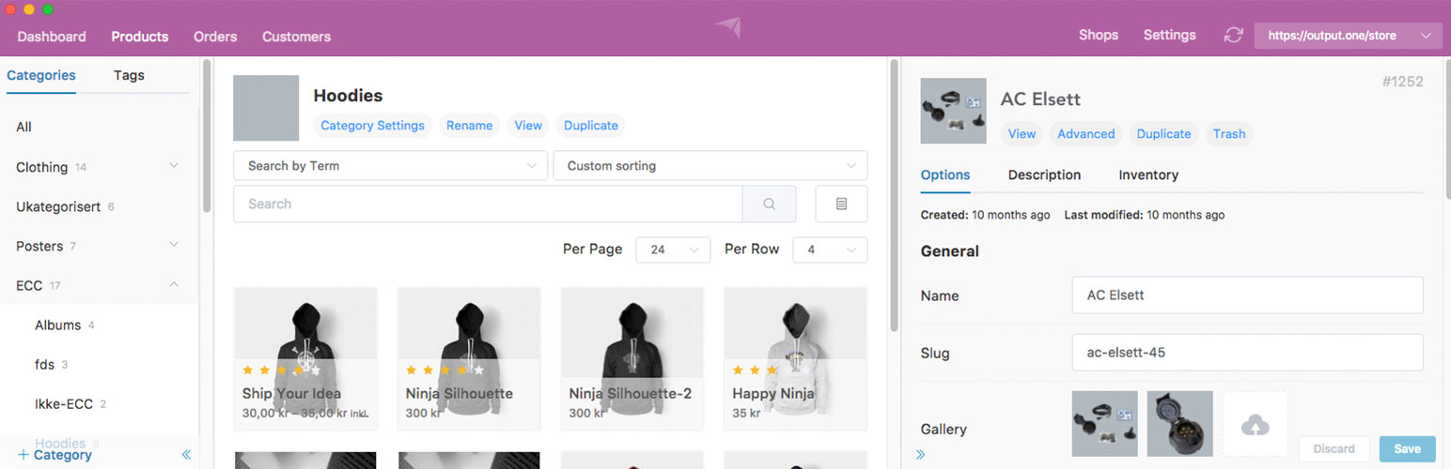
Task: Click the AC Elsett product header thumbnail
Action: tap(953, 111)
